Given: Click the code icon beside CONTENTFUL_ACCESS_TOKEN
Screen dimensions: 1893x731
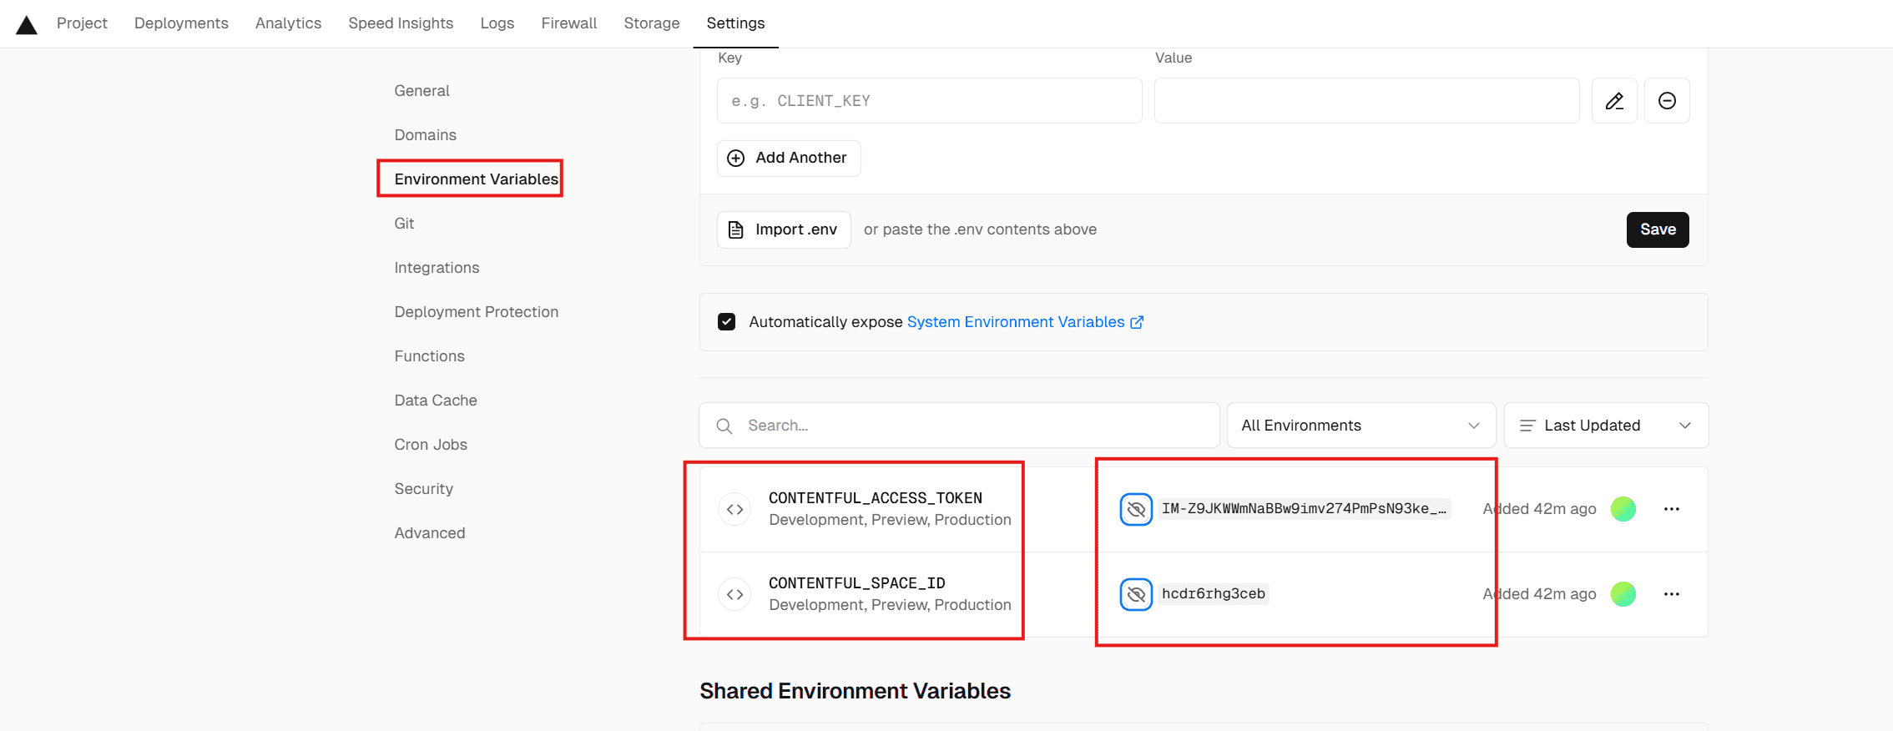Looking at the screenshot, I should pos(734,509).
